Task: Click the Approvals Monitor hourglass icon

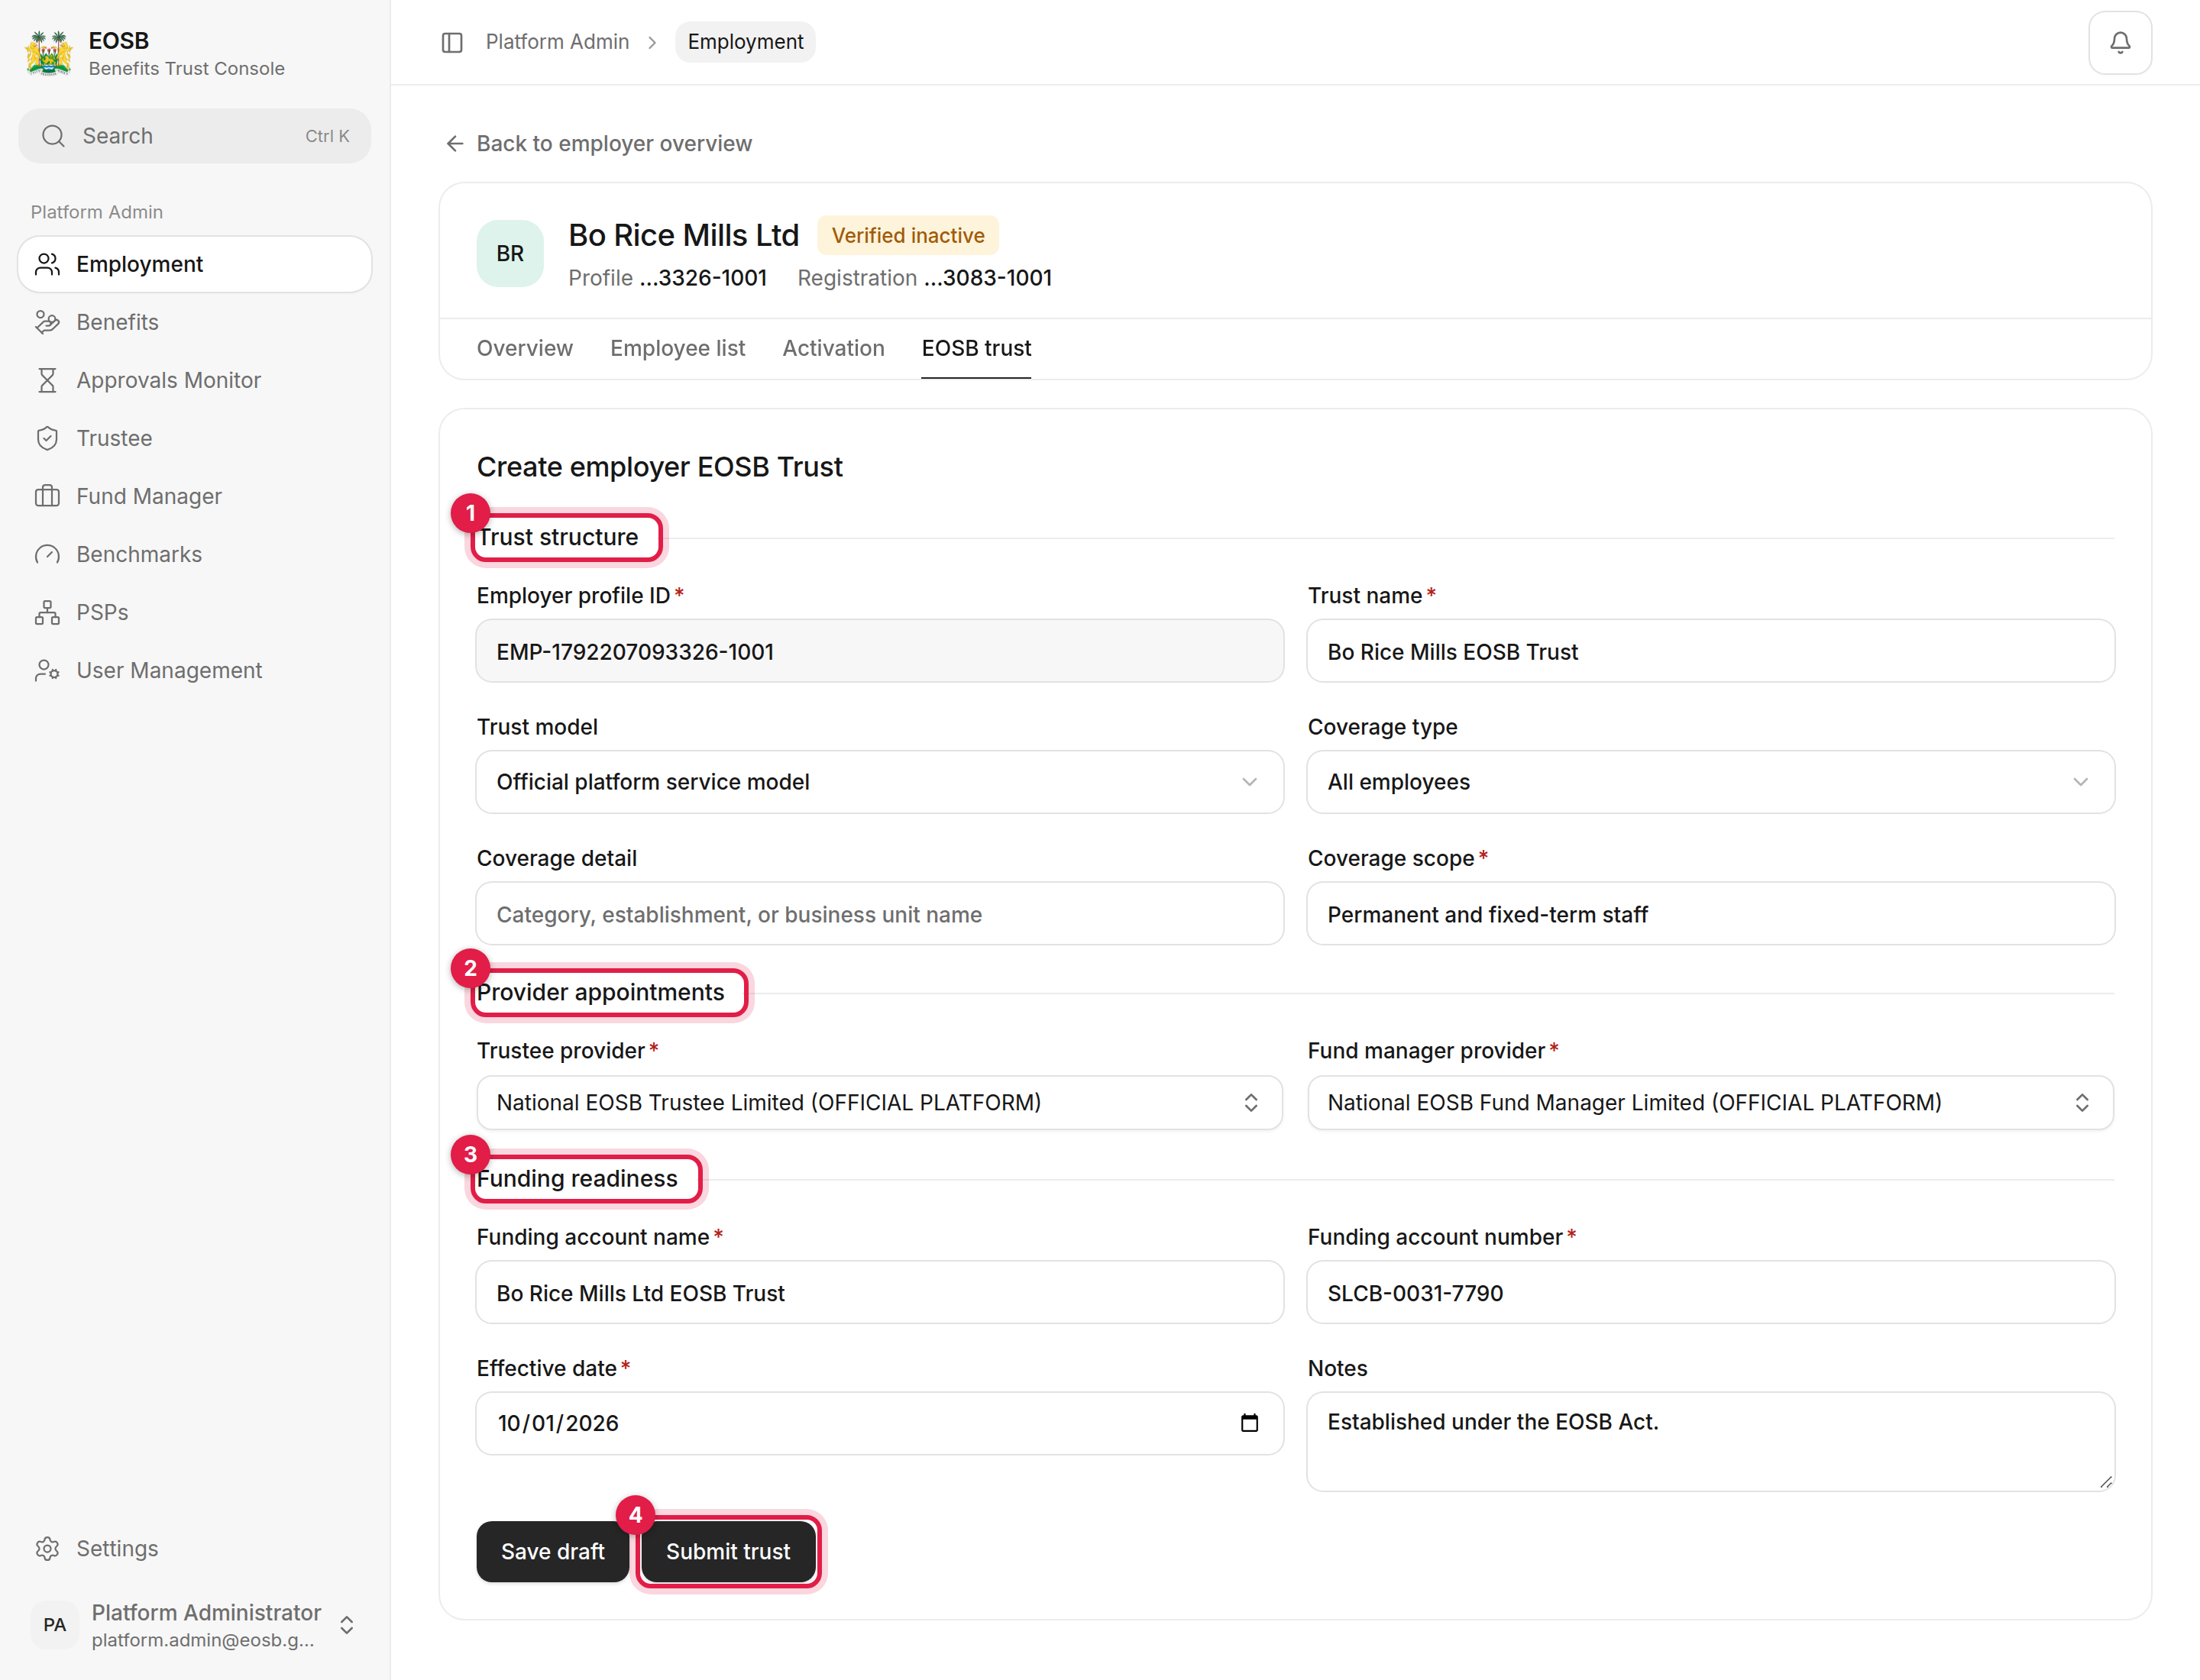Action: click(47, 380)
